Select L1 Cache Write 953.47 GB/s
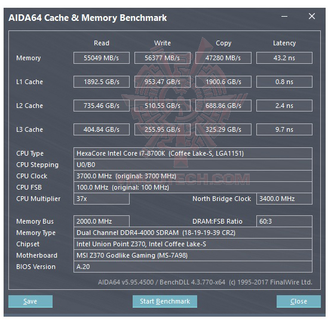This screenshot has height=331, width=334. click(163, 82)
